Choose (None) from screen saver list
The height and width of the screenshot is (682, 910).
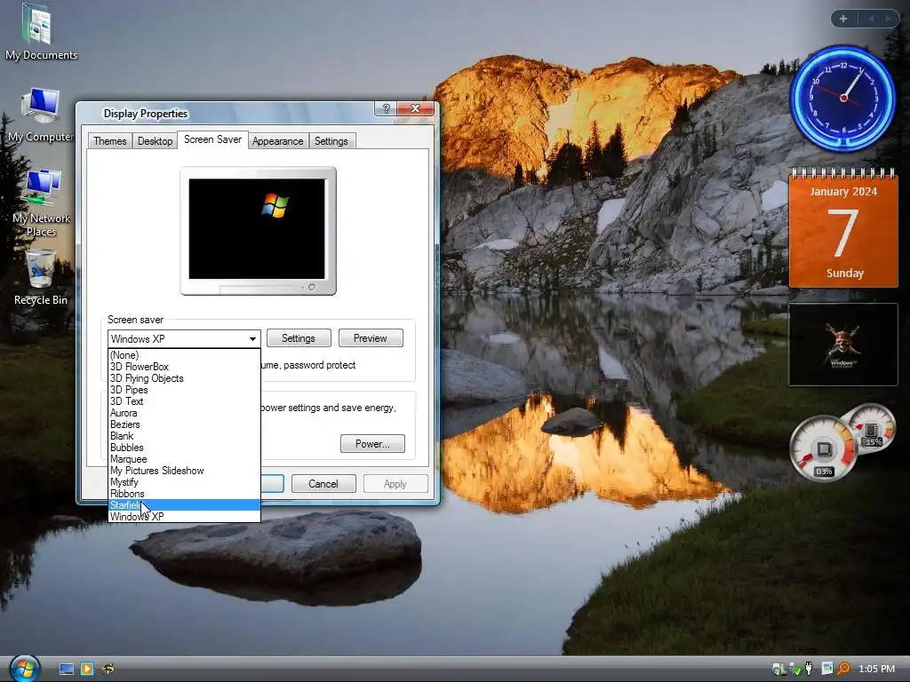[184, 355]
